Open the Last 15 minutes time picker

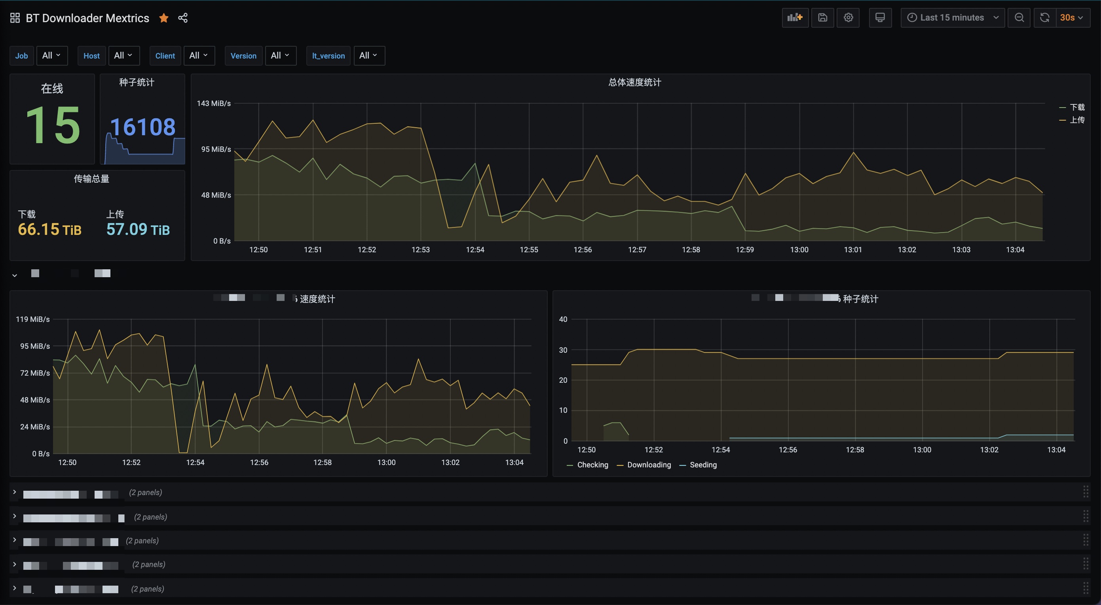[952, 17]
